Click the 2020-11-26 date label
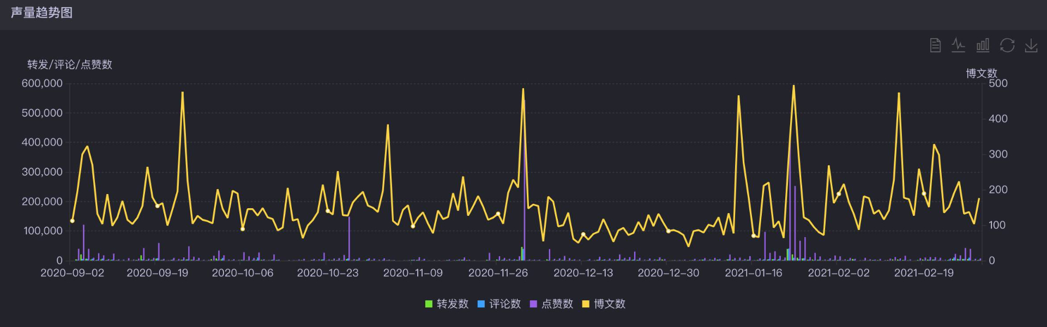This screenshot has height=327, width=1047. tap(498, 273)
